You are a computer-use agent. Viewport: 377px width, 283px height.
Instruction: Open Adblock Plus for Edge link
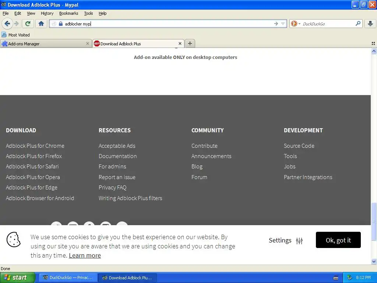tap(32, 188)
